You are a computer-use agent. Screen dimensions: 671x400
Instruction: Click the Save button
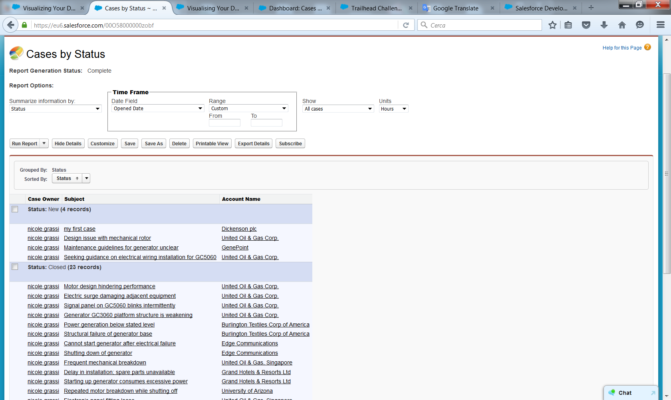pyautogui.click(x=130, y=143)
